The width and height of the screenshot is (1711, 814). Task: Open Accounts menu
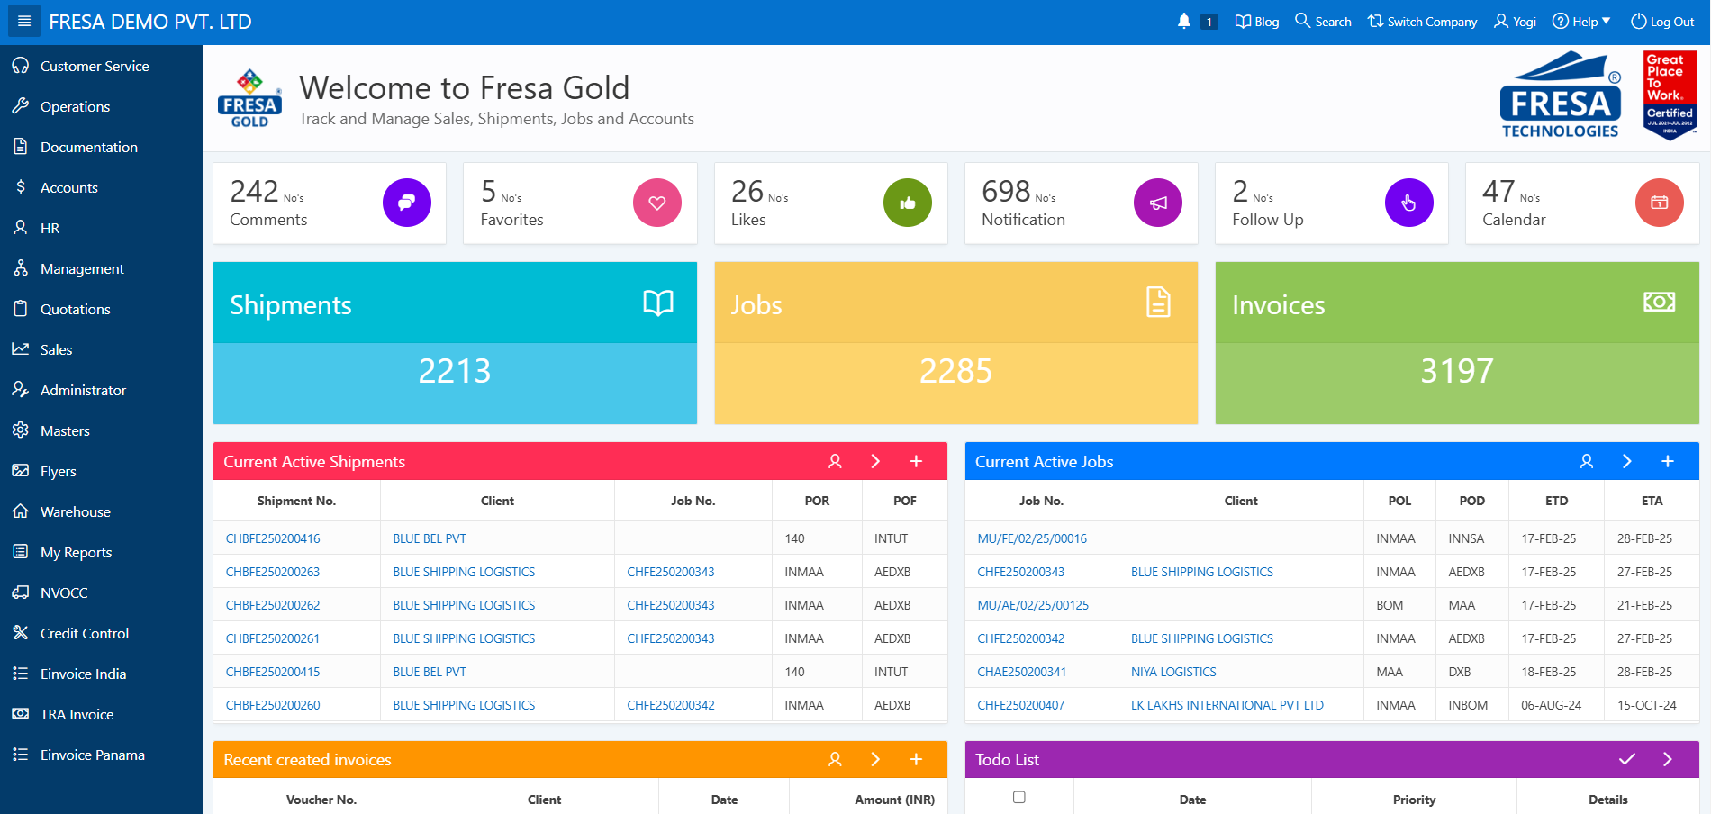coord(101,187)
